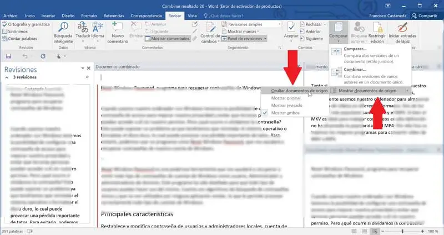Click Bloquear autores button
Screen dimensions: 444x235
[359, 33]
